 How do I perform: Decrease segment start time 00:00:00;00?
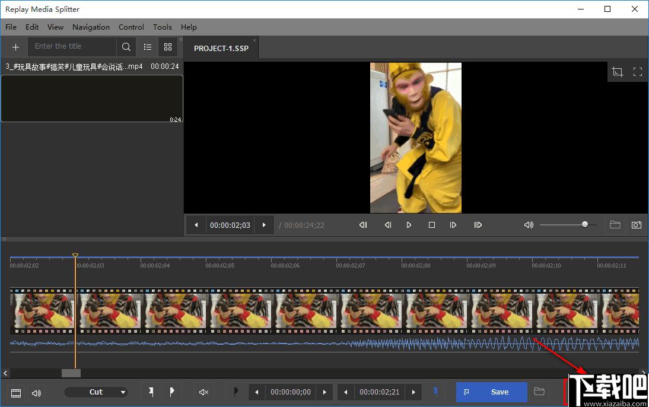[x=257, y=392]
